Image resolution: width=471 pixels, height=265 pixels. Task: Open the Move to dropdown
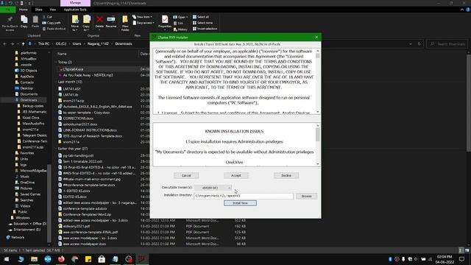pos(75,23)
